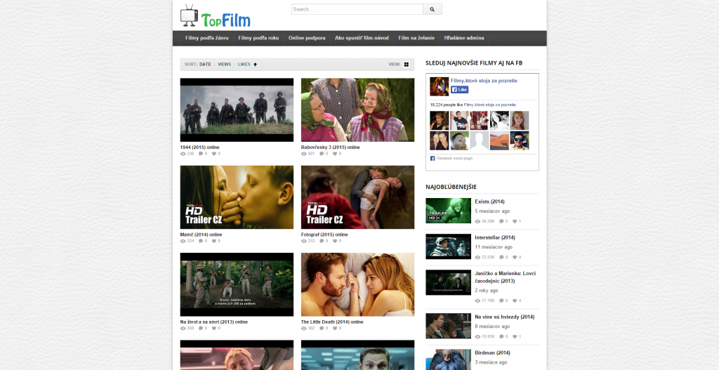719x370 pixels.
Task: Click comment icon under Interstellar (2014)
Action: pyautogui.click(x=501, y=257)
